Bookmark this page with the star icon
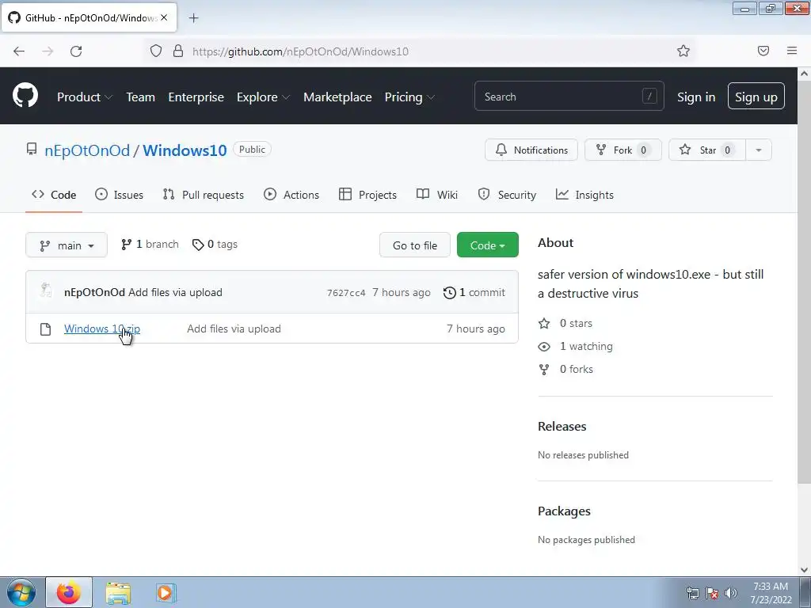 coord(683,51)
